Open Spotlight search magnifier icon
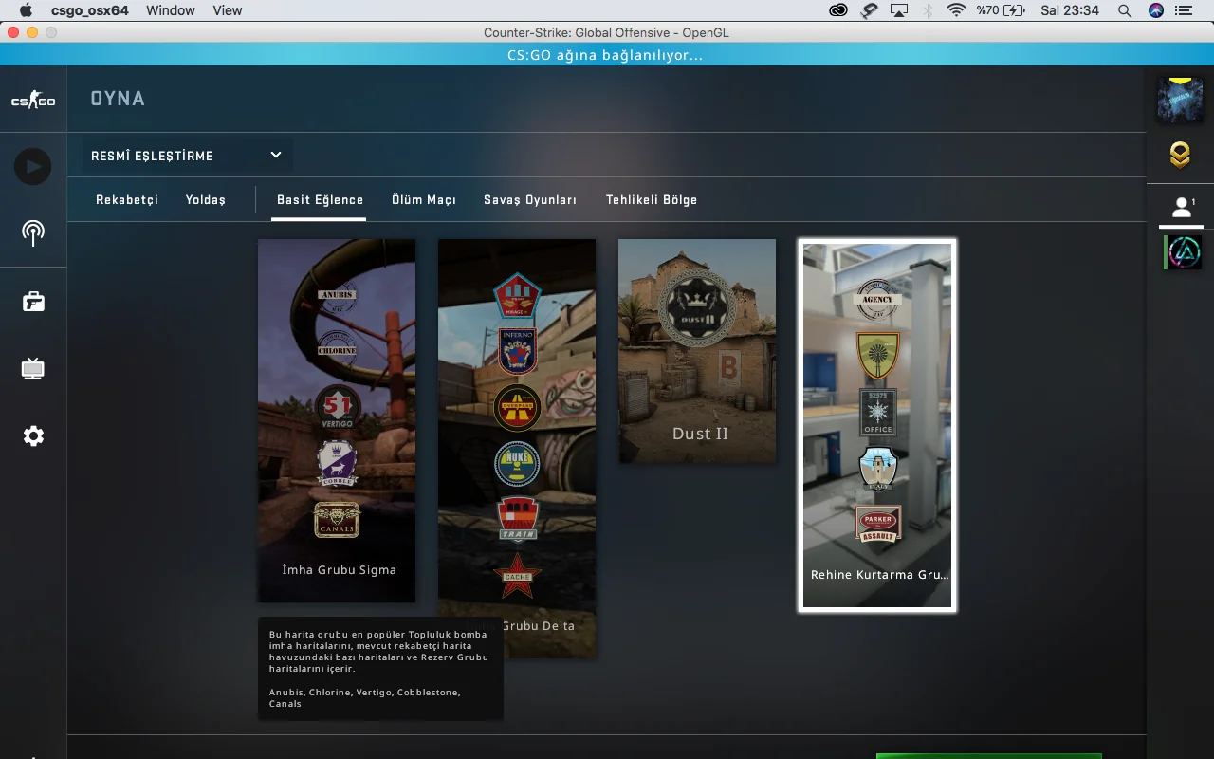Screen dimensions: 1214x759 pos(1125,10)
